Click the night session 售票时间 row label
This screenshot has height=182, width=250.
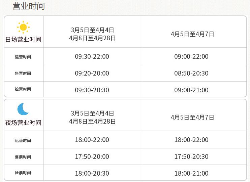pyautogui.click(x=23, y=157)
